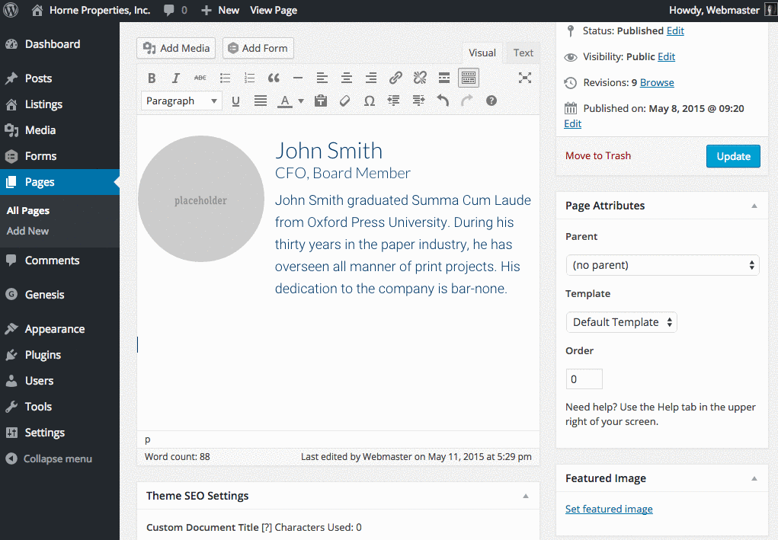Open the WordPress logo menu
Image resolution: width=778 pixels, height=540 pixels.
[11, 10]
